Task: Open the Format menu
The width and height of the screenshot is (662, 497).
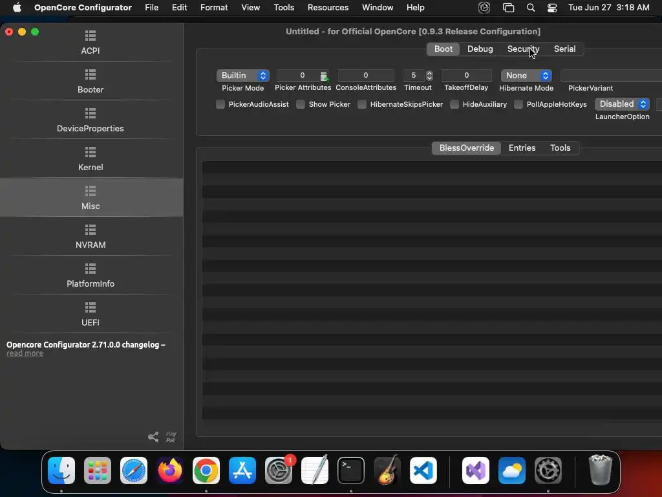Action: (x=214, y=8)
